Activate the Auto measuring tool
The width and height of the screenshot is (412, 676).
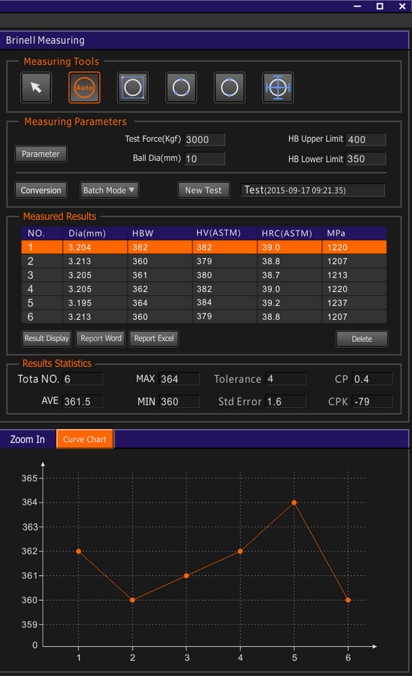84,87
